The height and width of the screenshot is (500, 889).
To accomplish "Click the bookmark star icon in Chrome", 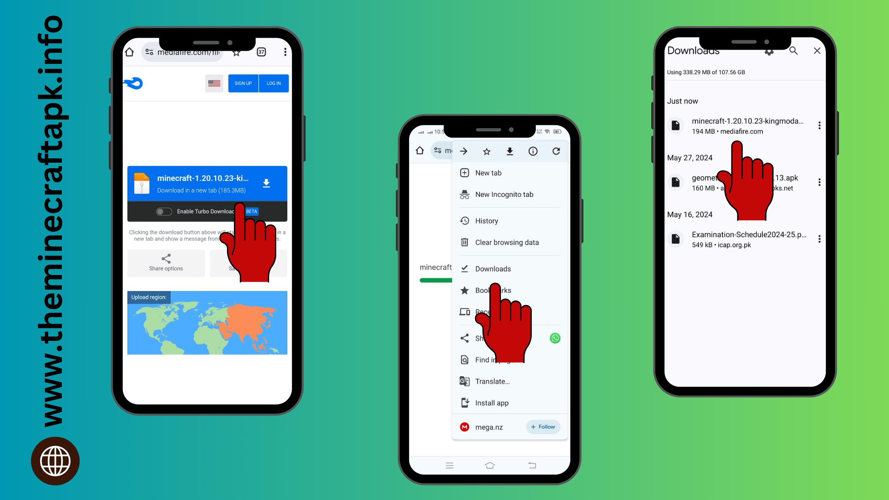I will (x=487, y=152).
